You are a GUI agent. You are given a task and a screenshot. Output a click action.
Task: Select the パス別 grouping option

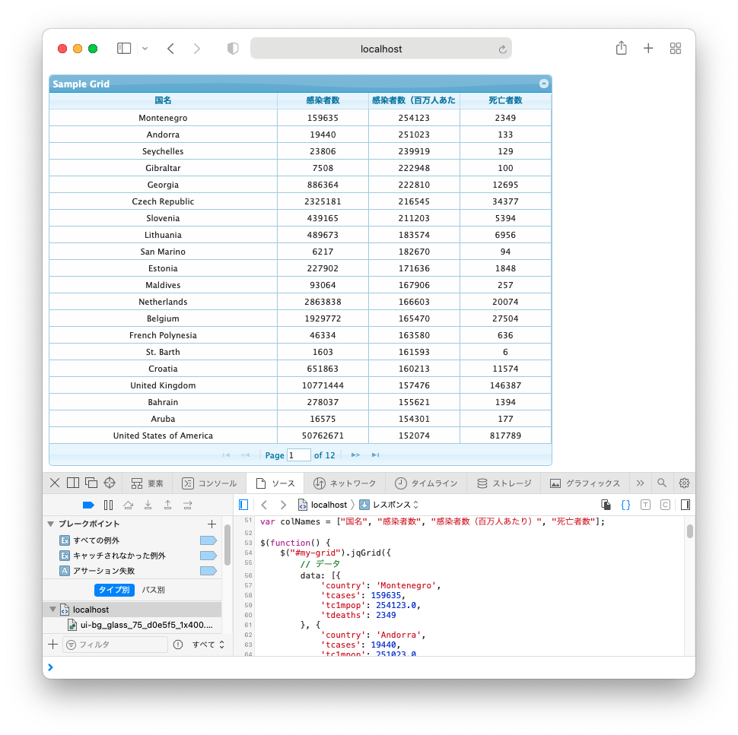[x=154, y=590]
